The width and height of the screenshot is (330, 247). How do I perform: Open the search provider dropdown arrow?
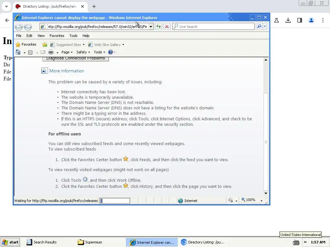pyautogui.click(x=265, y=26)
